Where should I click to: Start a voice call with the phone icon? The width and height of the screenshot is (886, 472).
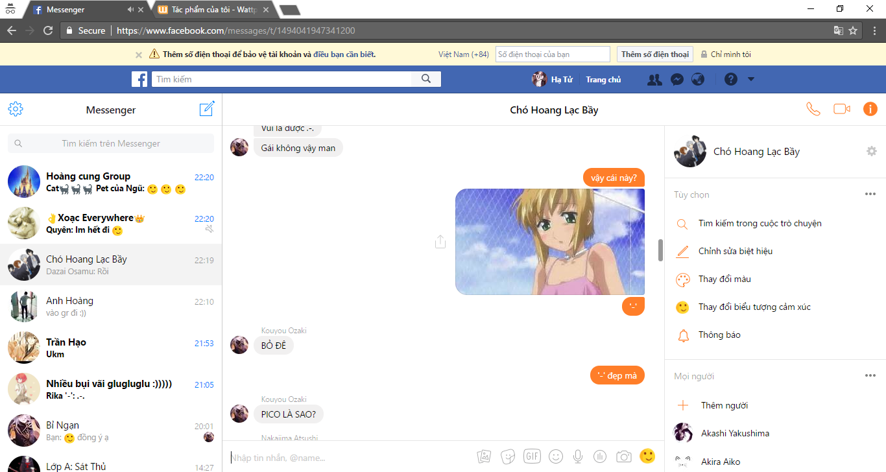[x=813, y=109]
